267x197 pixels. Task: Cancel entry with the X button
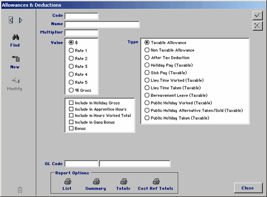[257, 26]
